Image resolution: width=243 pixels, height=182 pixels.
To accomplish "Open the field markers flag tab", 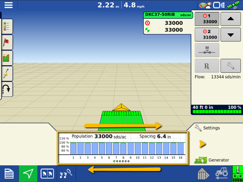I will click(x=7, y=42).
